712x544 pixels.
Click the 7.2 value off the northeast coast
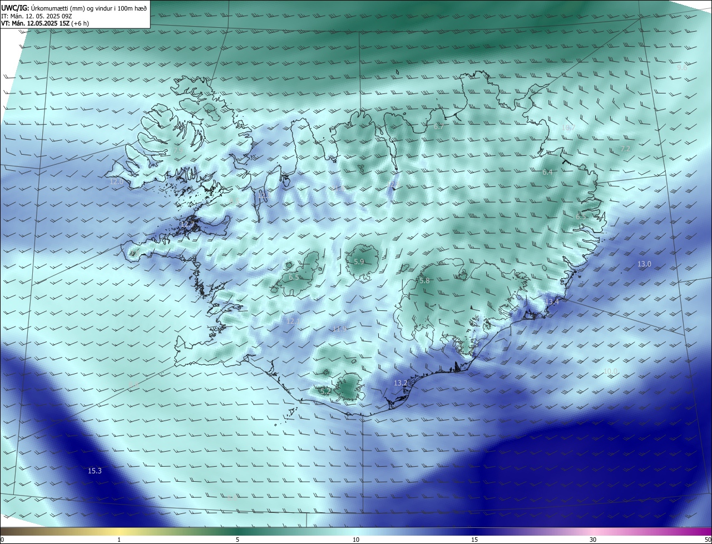625,149
